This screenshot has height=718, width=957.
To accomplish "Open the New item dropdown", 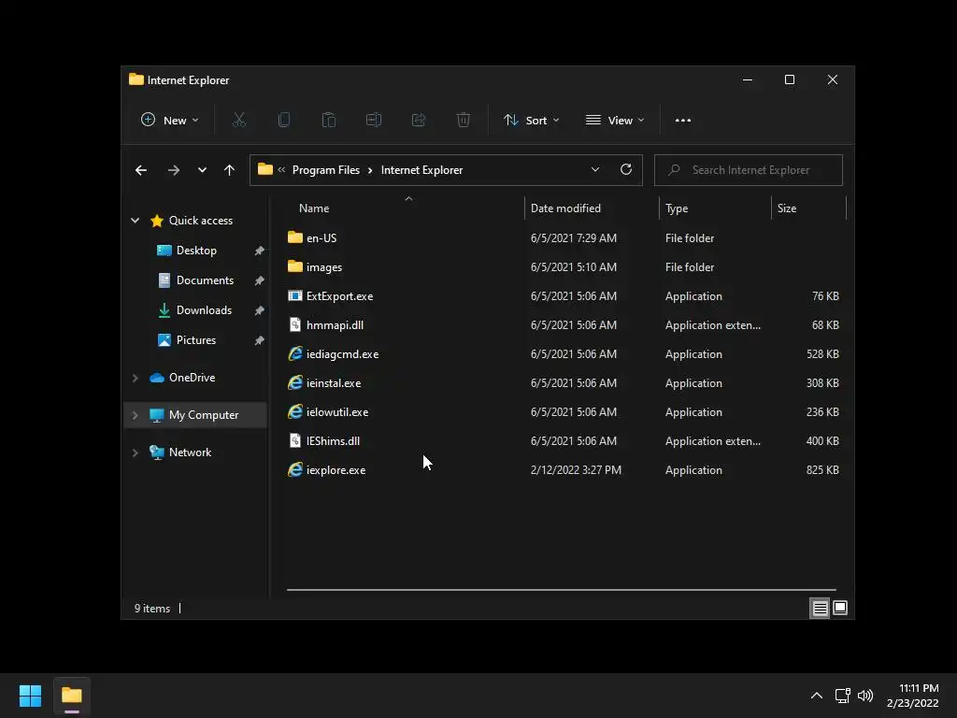I will (x=170, y=121).
